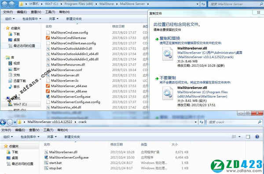Click Date Modified header in upper window

(x=118, y=26)
